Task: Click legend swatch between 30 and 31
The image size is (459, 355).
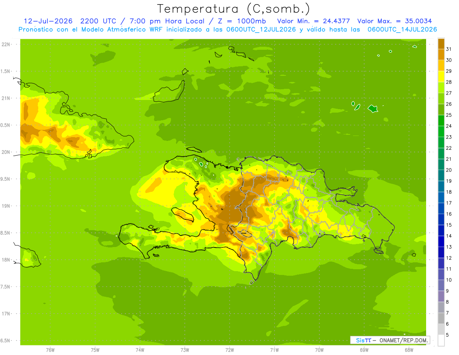Action: click(441, 54)
